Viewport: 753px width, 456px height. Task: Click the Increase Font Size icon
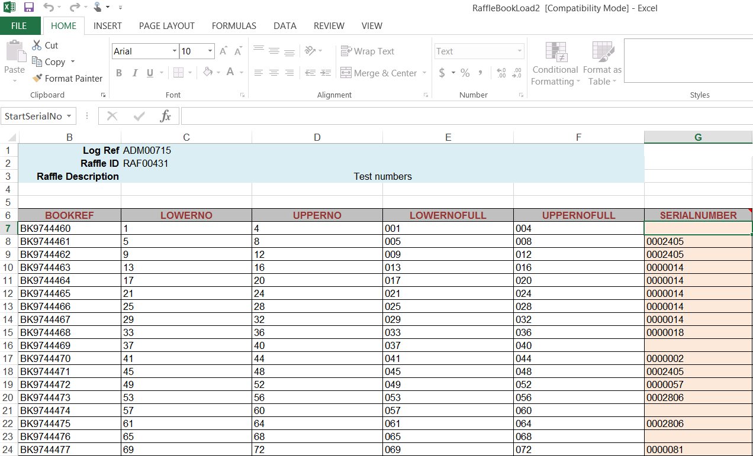click(x=223, y=51)
